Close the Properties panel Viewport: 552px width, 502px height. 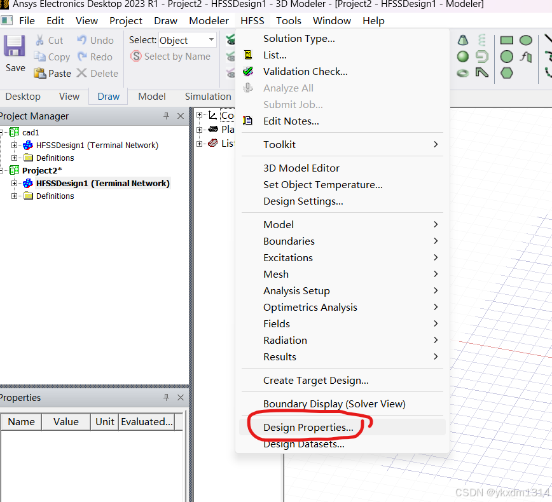click(181, 397)
